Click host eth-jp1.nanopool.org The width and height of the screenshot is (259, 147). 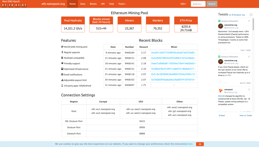[179, 111]
